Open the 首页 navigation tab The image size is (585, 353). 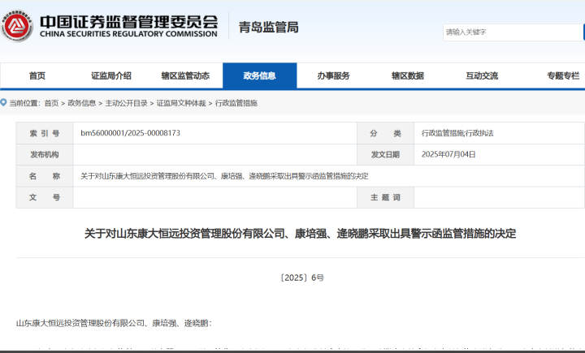pyautogui.click(x=37, y=75)
